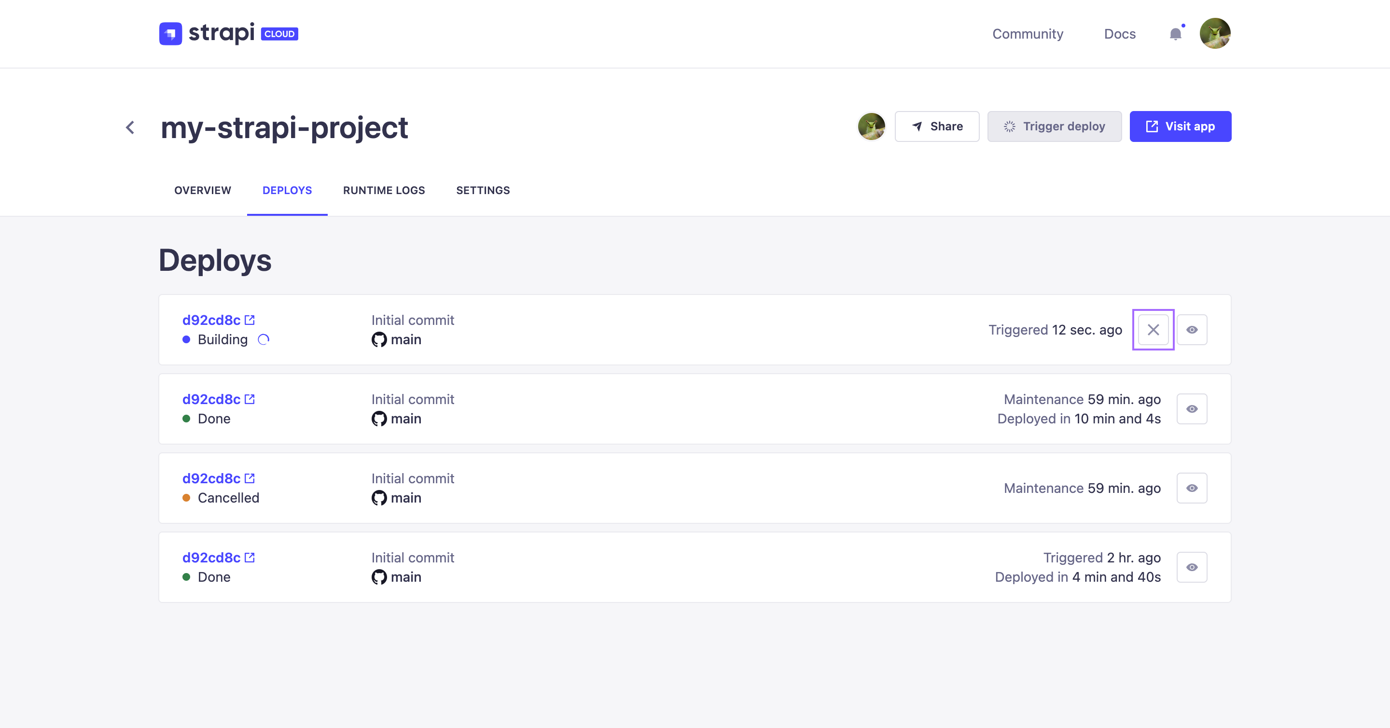
Task: Click the GitHub branch icon on first deploy
Action: pos(379,339)
